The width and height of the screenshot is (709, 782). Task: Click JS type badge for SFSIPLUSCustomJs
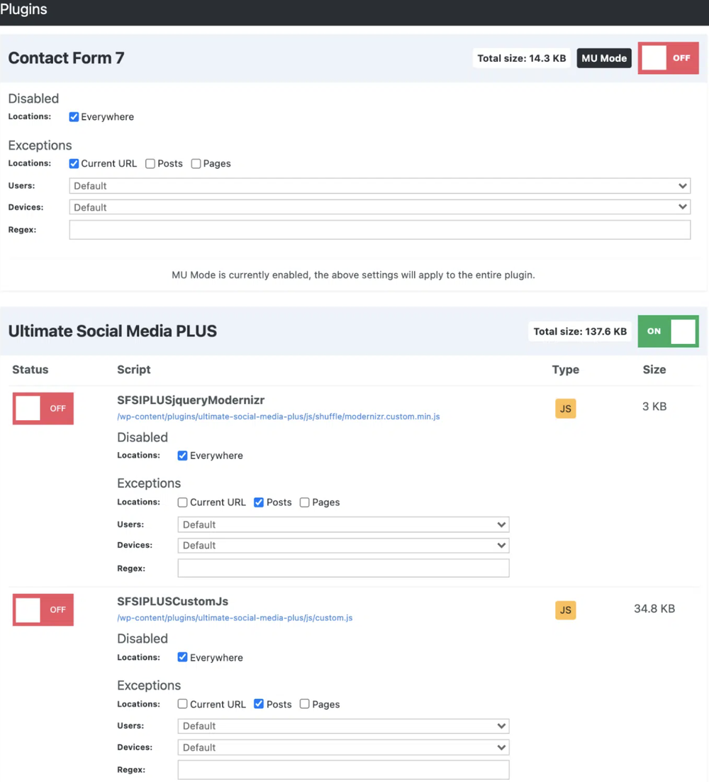[x=566, y=610]
